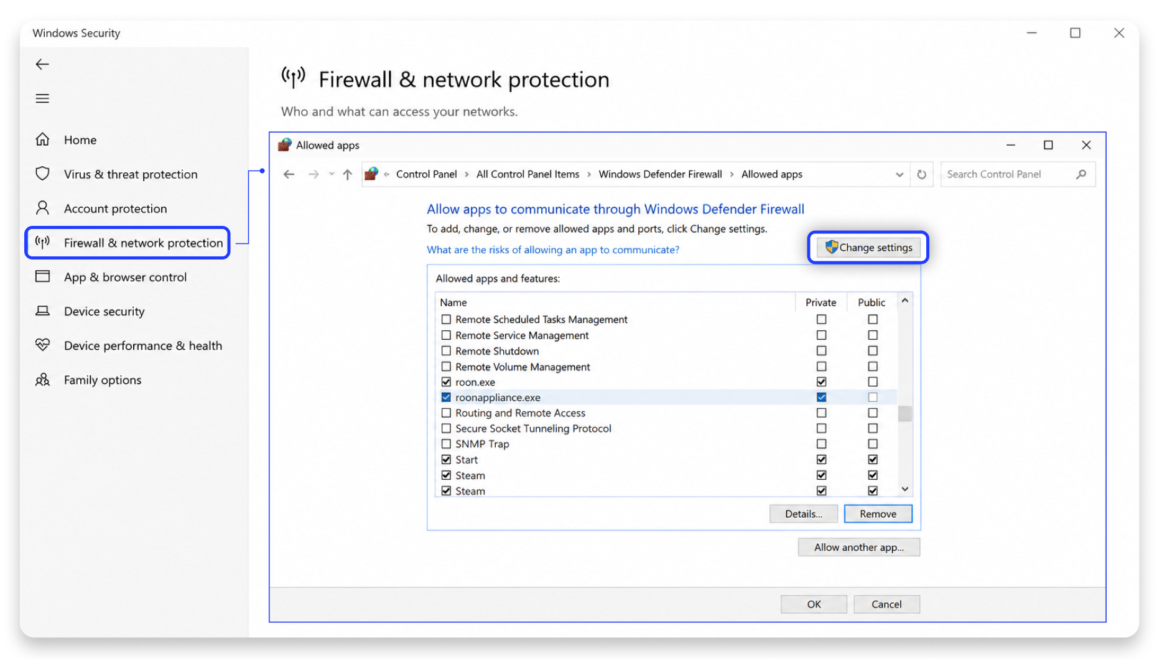Click the apps list scrollbar thumb
The image size is (1162, 659).
[904, 413]
